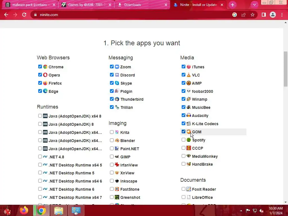
Task: Open File Explorer from the taskbar
Action: point(59,210)
